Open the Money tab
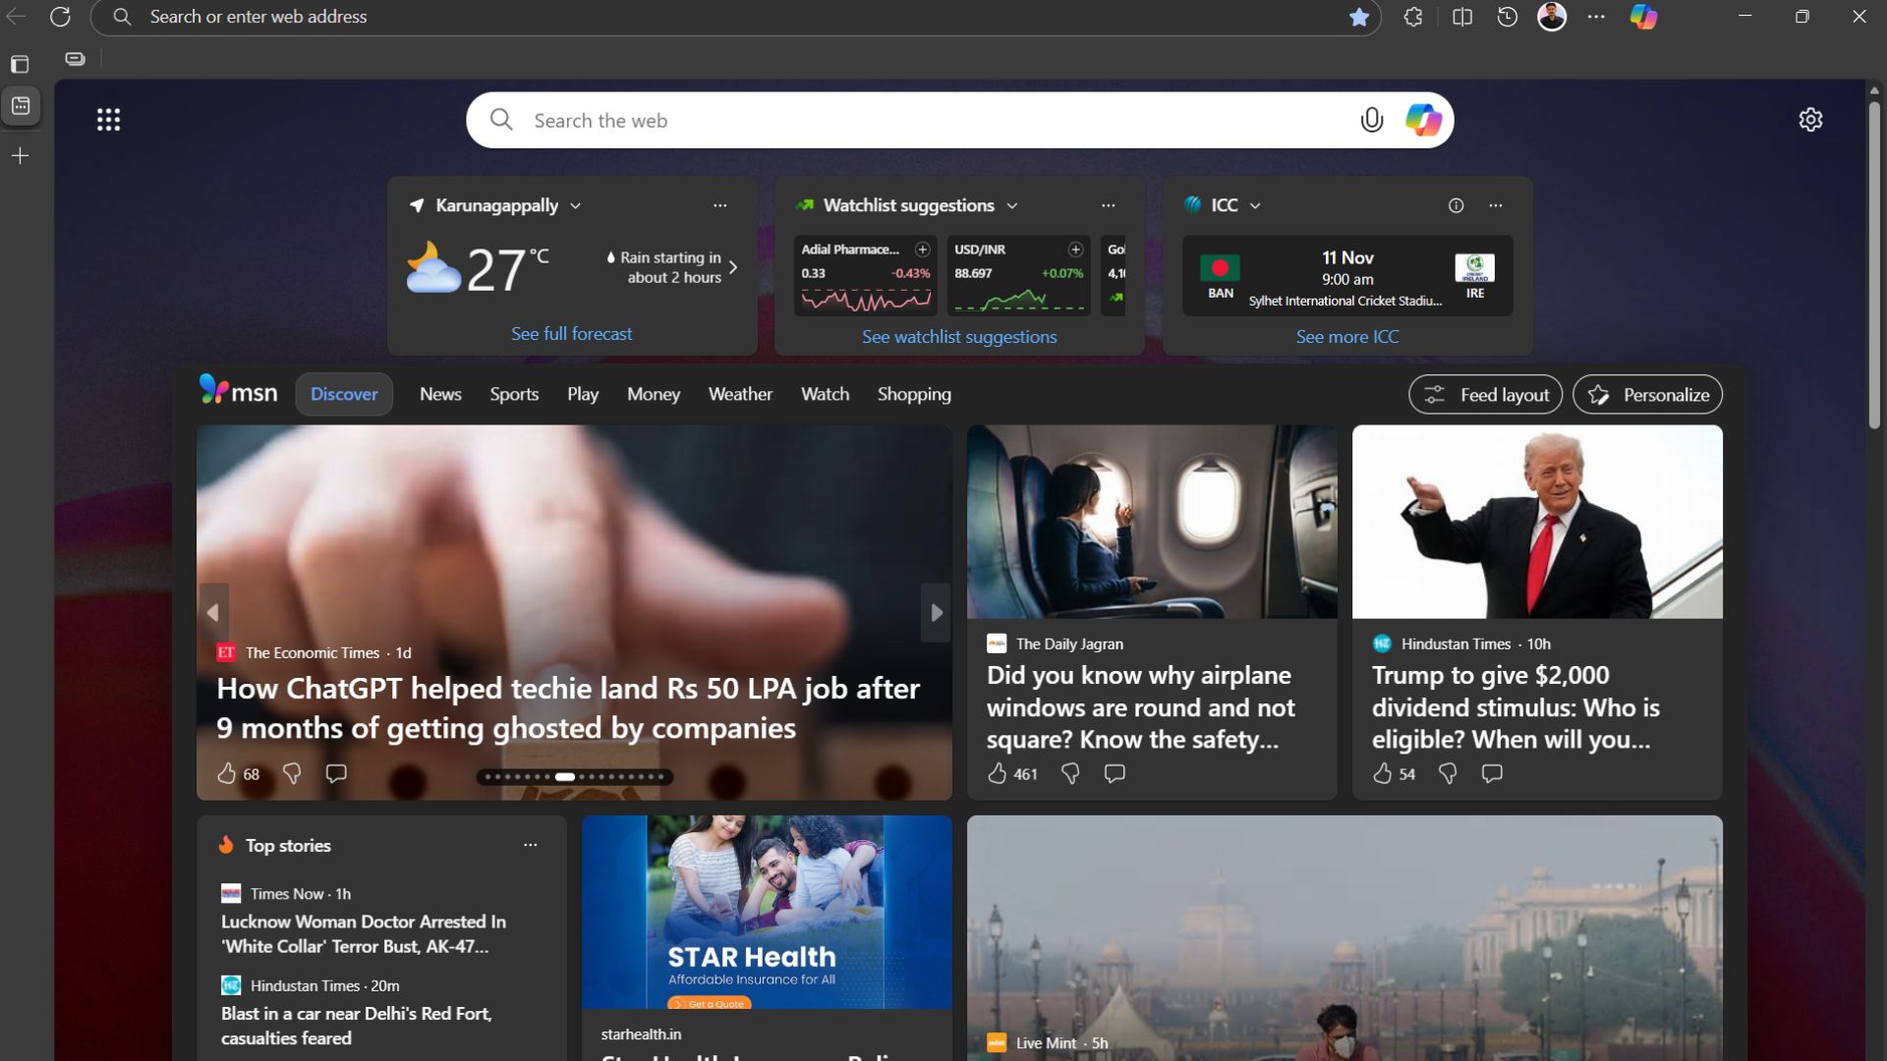1887x1061 pixels. coord(654,394)
